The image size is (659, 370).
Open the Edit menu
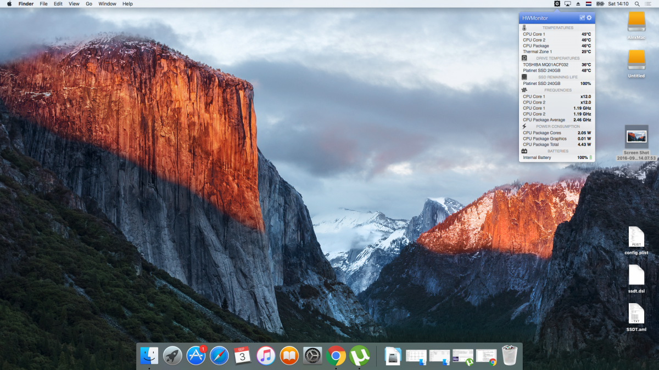coord(58,4)
